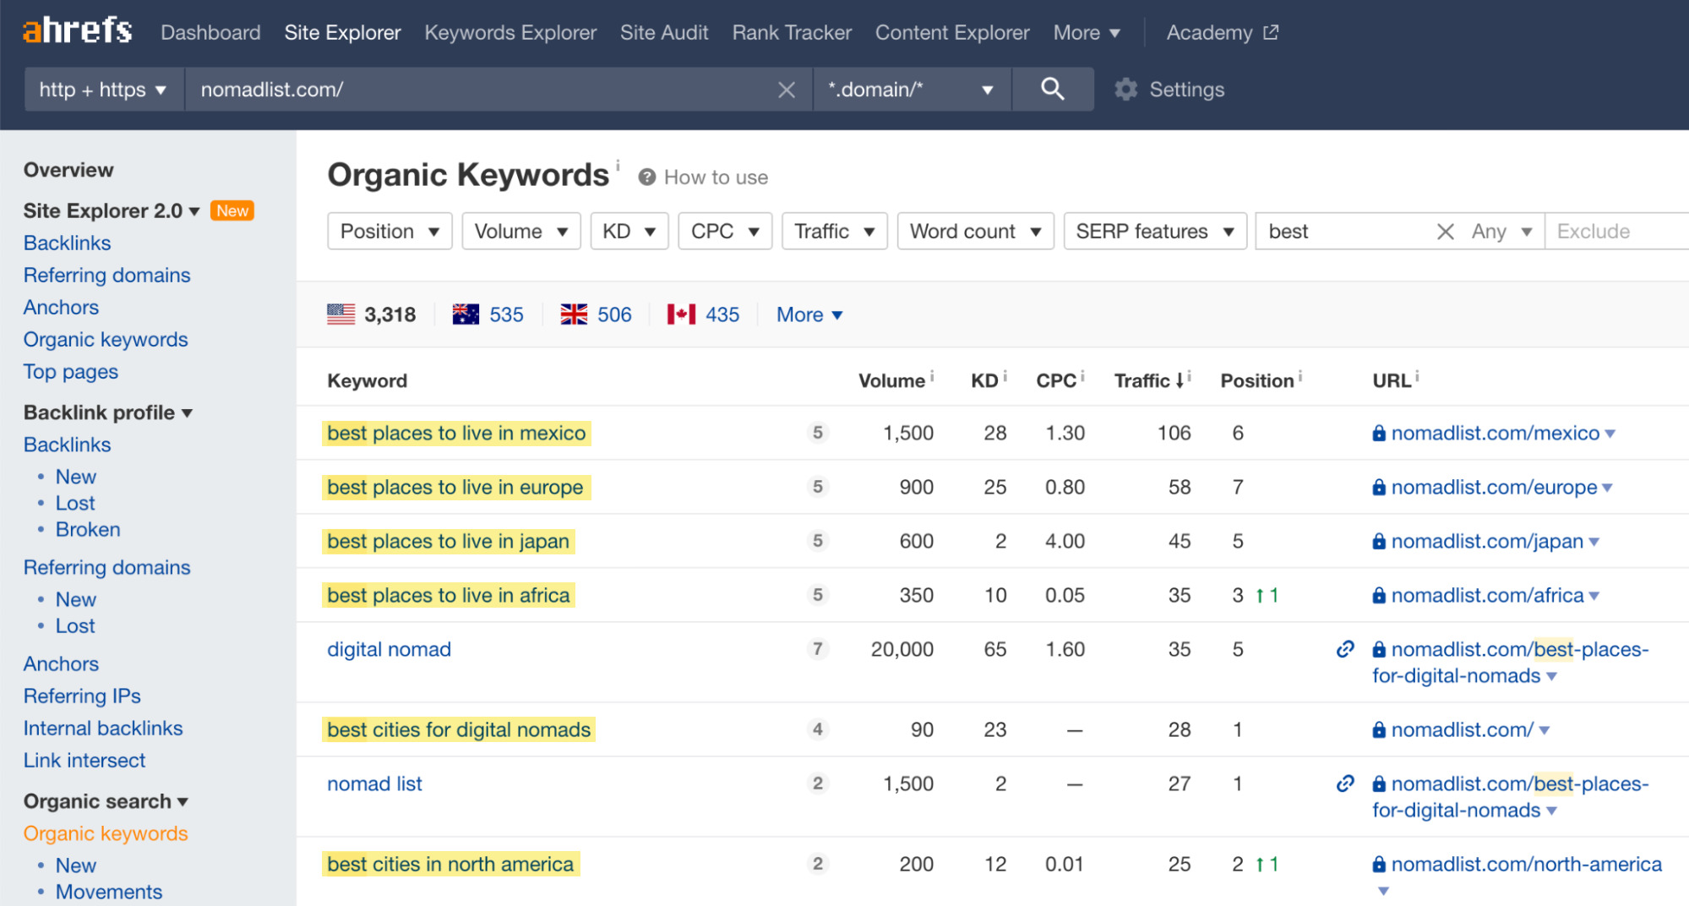Image resolution: width=1689 pixels, height=906 pixels.
Task: Open the Word count filter
Action: tap(974, 232)
